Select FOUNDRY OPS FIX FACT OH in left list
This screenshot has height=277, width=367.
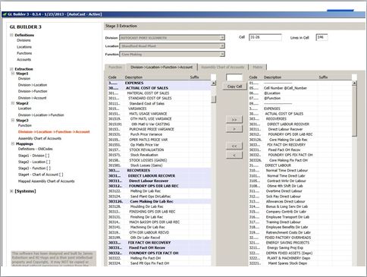pyautogui.click(x=159, y=253)
